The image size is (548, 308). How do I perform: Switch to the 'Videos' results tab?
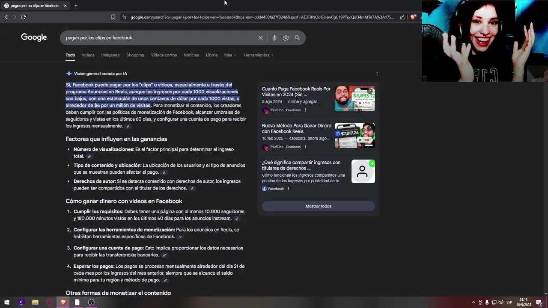point(88,55)
